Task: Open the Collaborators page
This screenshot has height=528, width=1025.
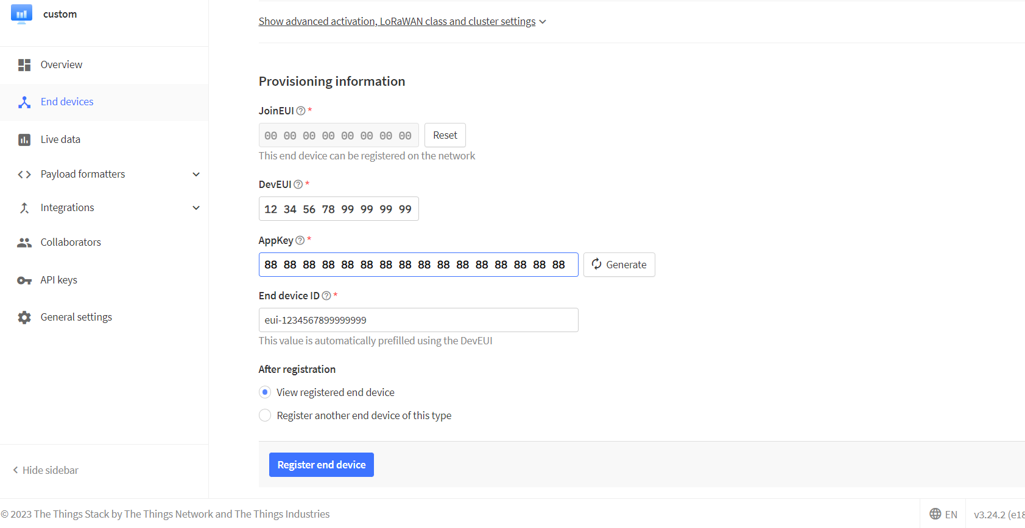Action: coord(71,242)
